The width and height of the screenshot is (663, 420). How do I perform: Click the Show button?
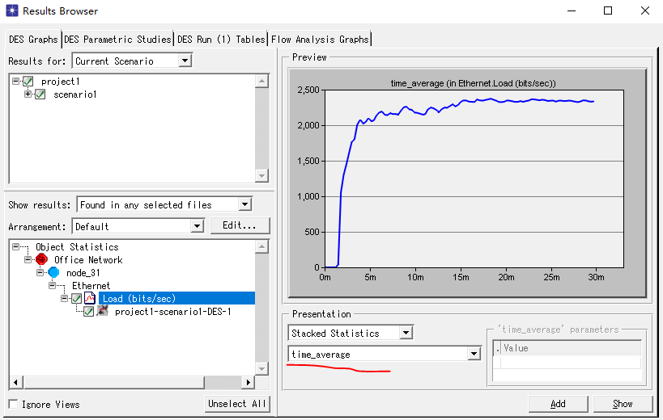tap(623, 404)
